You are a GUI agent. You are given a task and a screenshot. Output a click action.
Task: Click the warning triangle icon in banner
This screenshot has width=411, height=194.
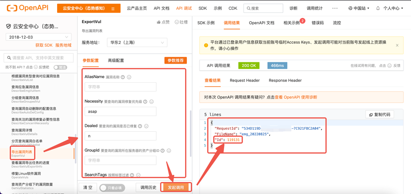[206, 45]
